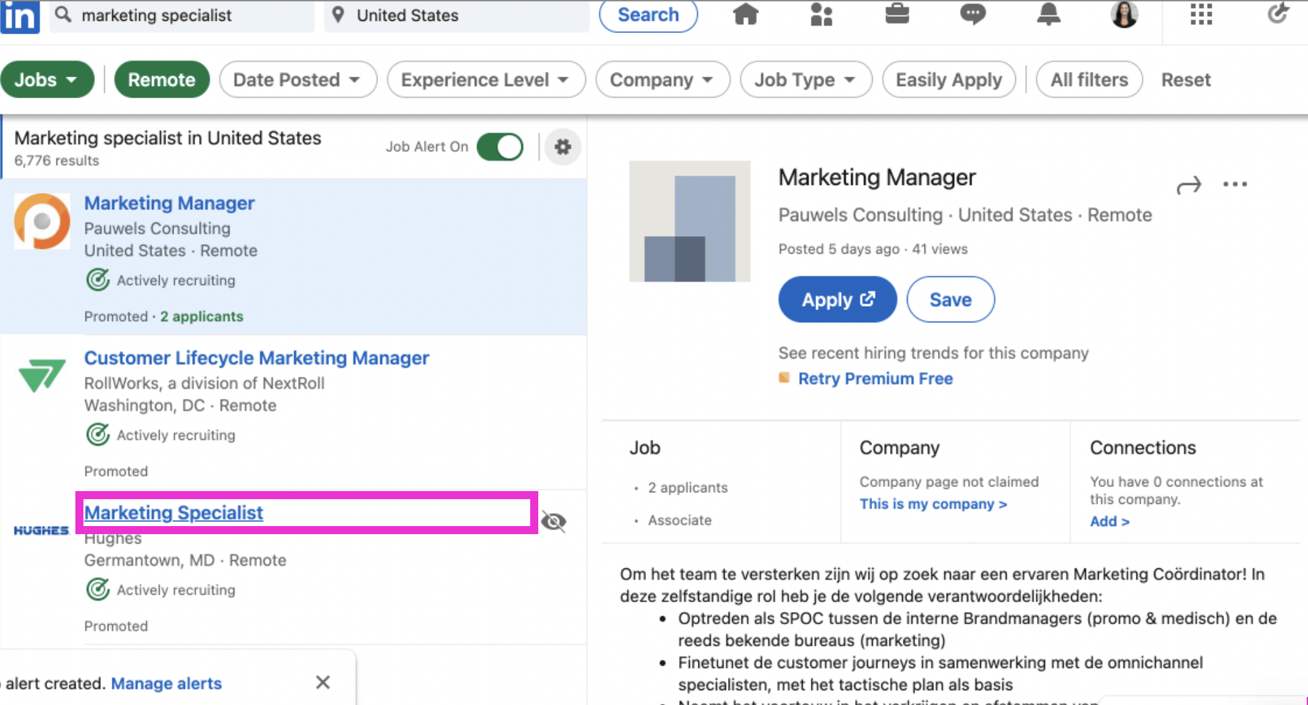Open Experience Level filter dropdown
The width and height of the screenshot is (1308, 705).
click(x=486, y=79)
